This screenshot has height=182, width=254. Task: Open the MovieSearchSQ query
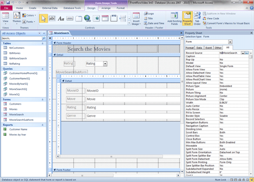(x=18, y=89)
